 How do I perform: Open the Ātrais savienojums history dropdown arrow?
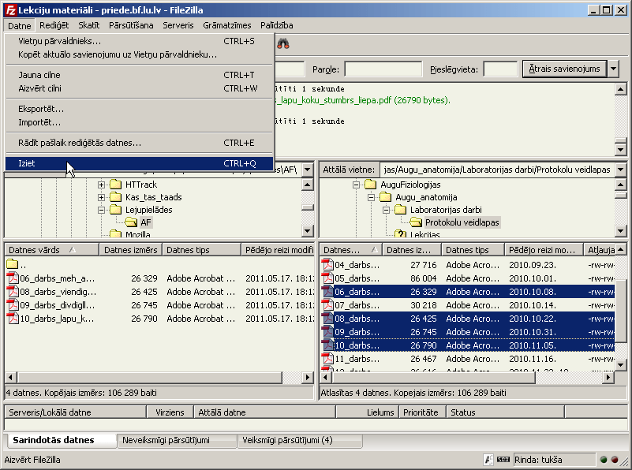point(613,69)
